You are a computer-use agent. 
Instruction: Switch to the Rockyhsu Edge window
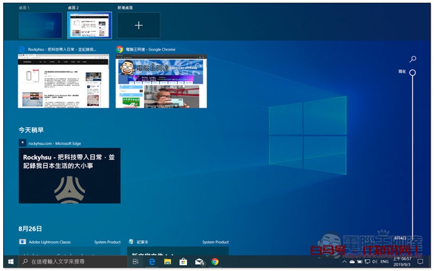64,81
